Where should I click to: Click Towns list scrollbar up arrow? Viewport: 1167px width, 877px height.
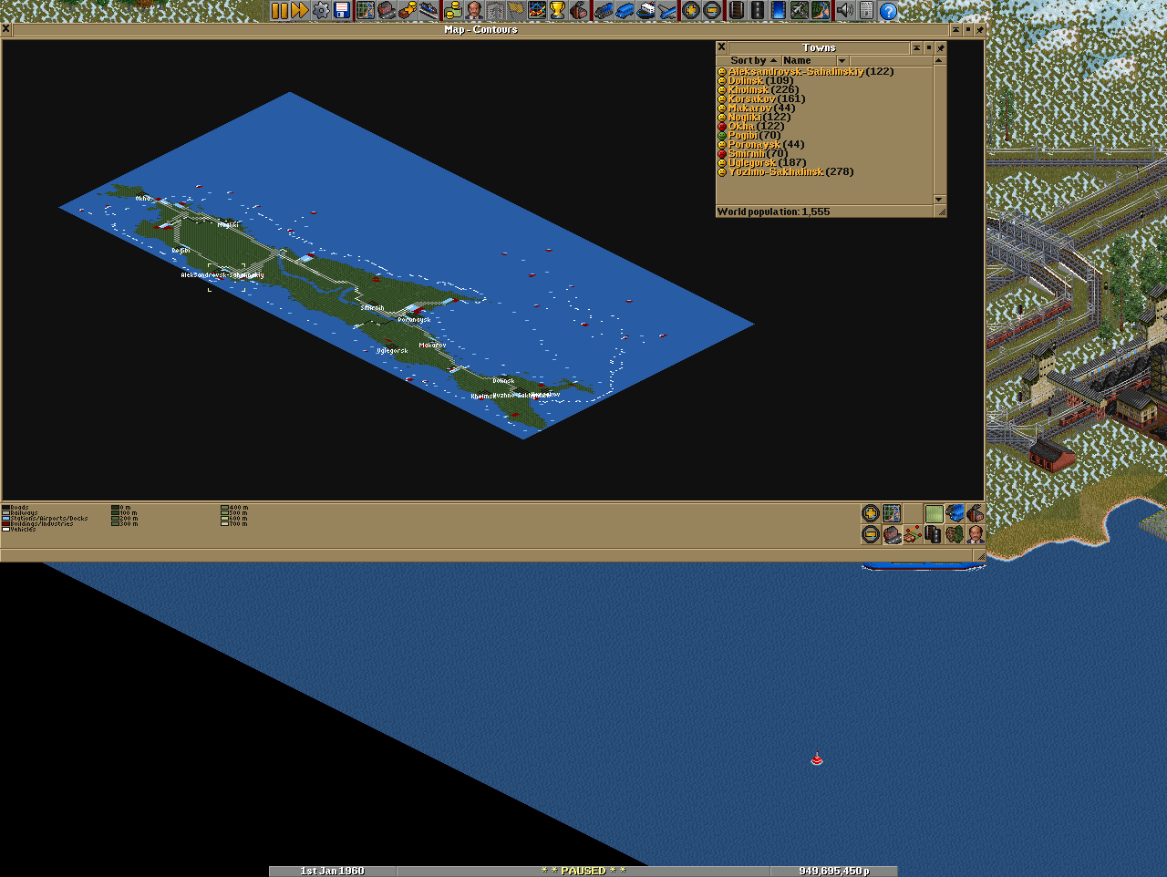[x=939, y=61]
